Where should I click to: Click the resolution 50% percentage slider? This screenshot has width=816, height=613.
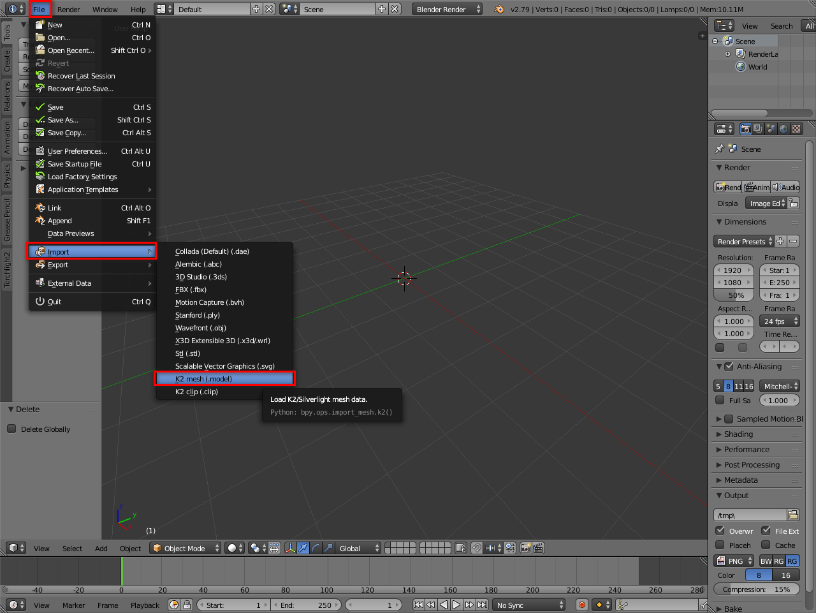(x=734, y=295)
